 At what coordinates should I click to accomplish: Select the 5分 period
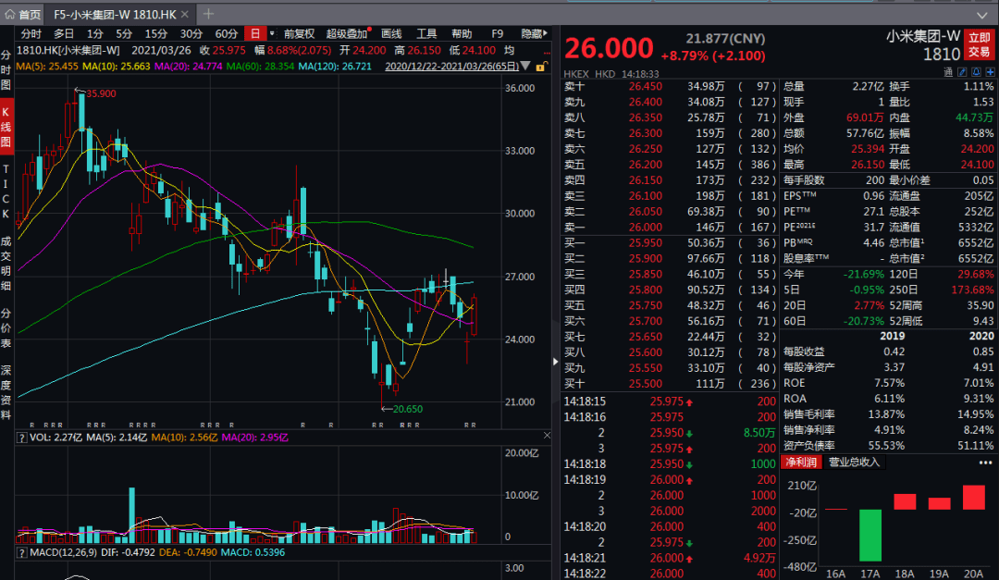(x=124, y=34)
